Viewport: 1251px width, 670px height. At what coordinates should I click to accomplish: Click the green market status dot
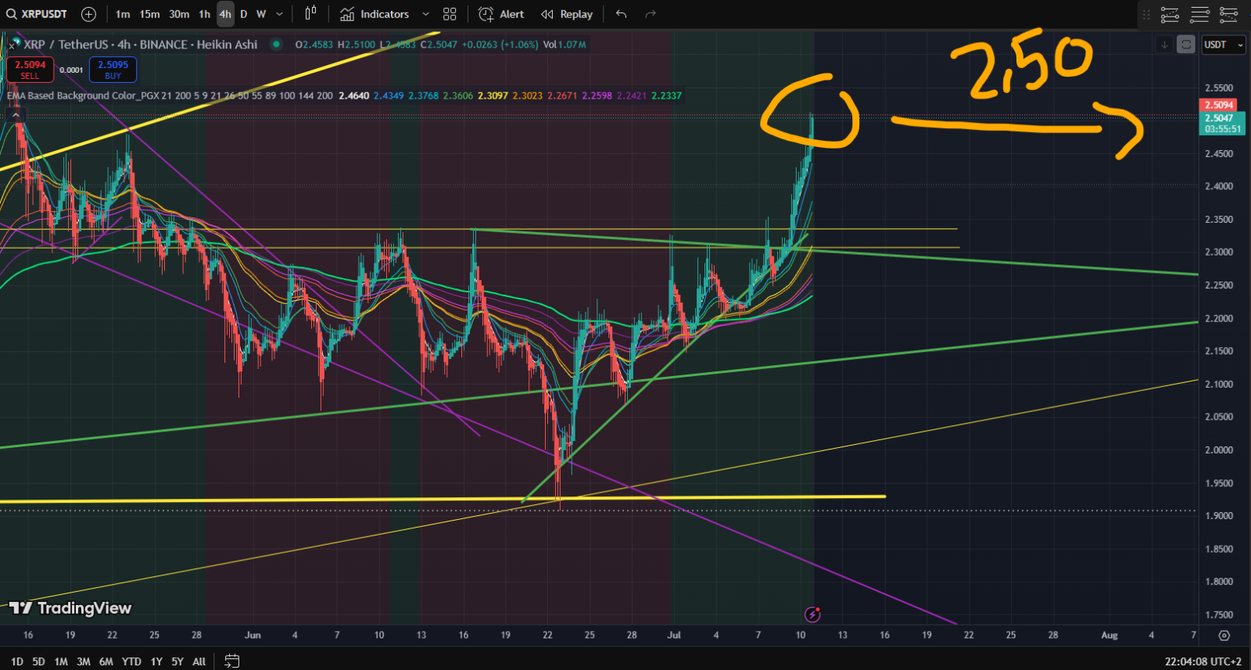coord(276,45)
